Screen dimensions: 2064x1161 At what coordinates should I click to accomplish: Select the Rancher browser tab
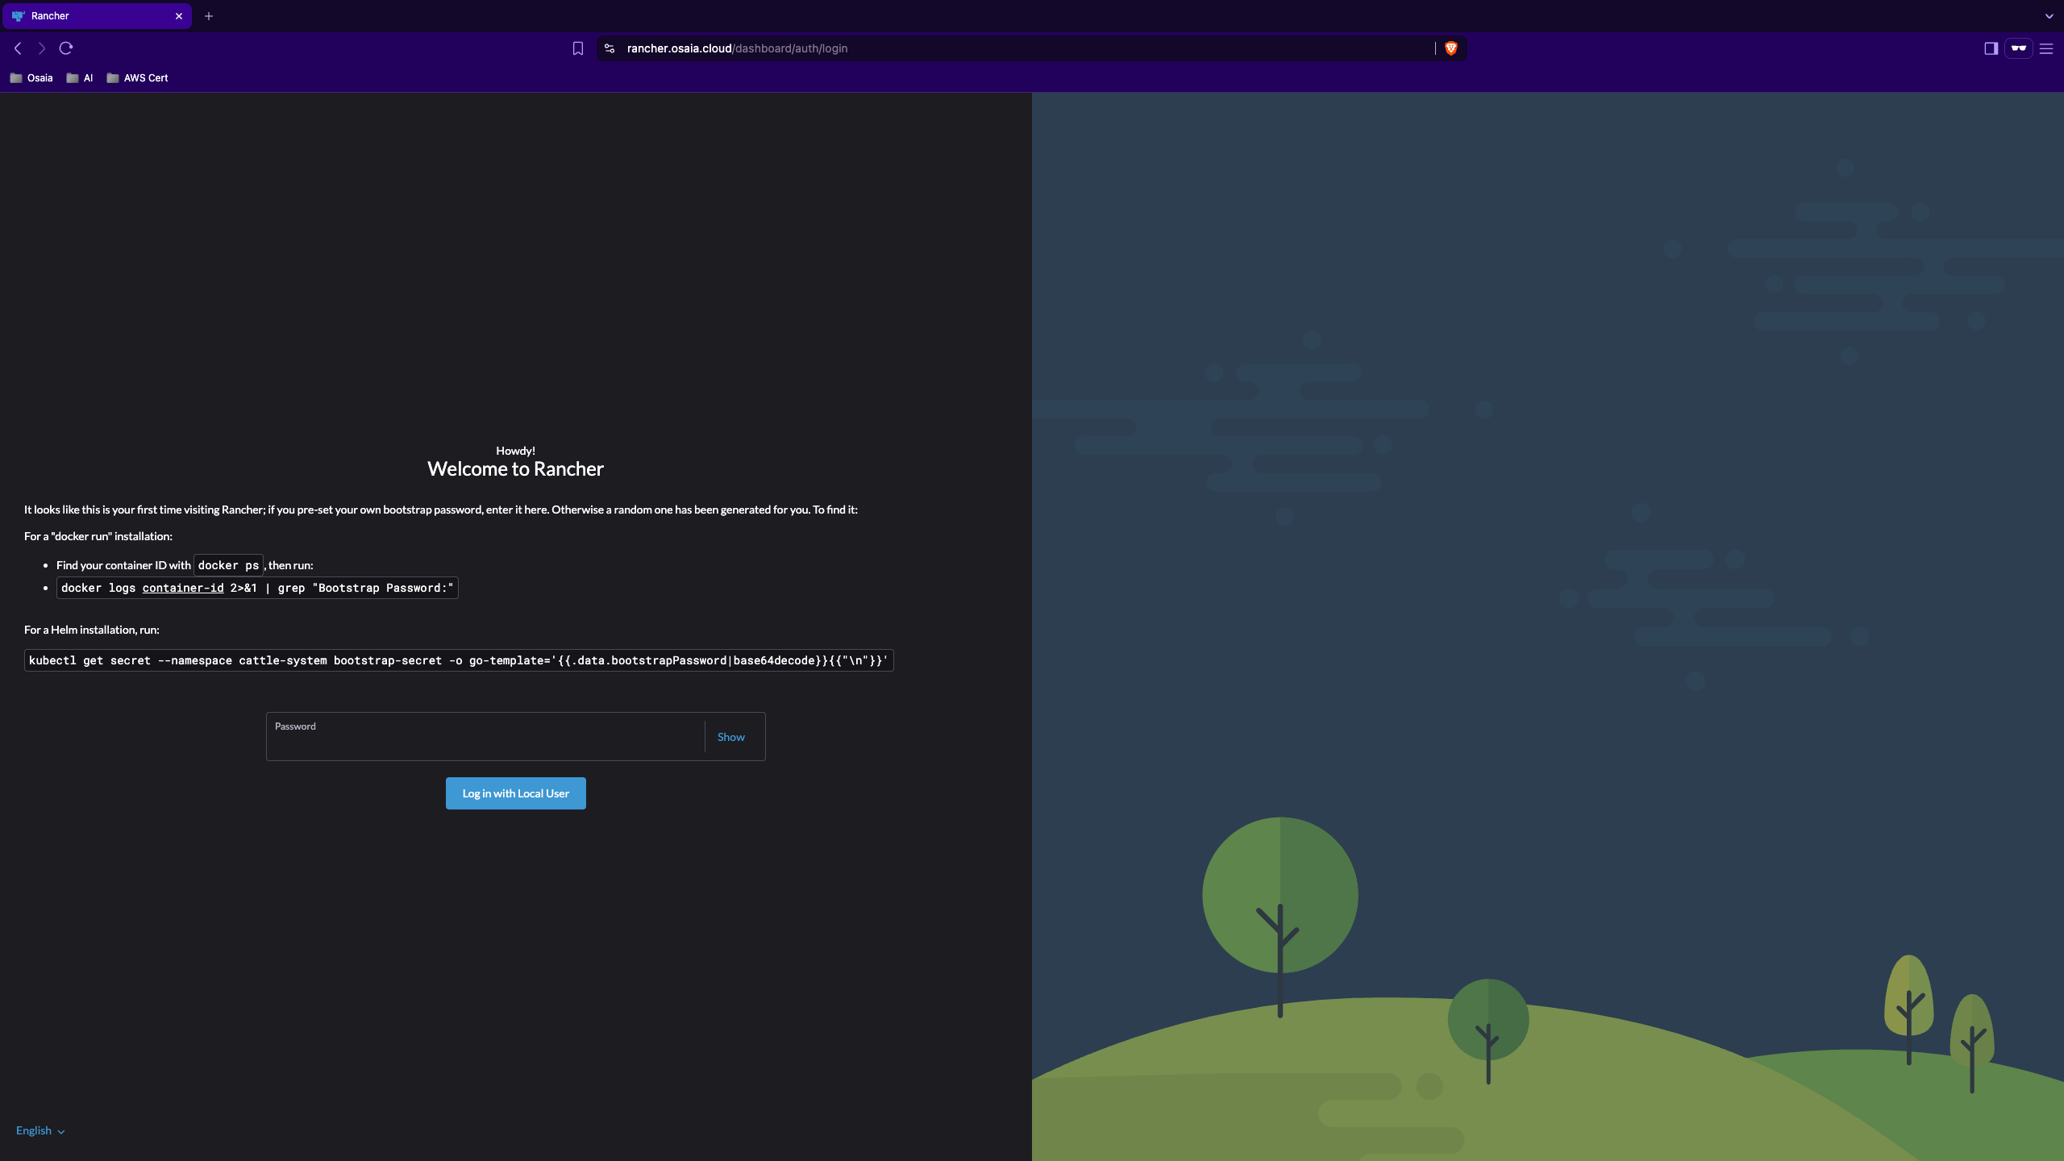click(x=96, y=16)
